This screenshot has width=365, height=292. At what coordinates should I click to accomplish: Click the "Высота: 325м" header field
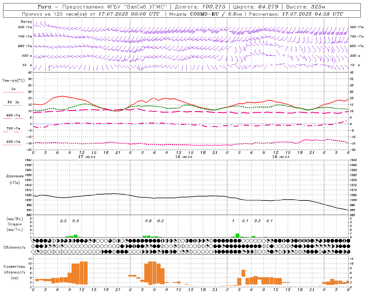[x=305, y=7]
